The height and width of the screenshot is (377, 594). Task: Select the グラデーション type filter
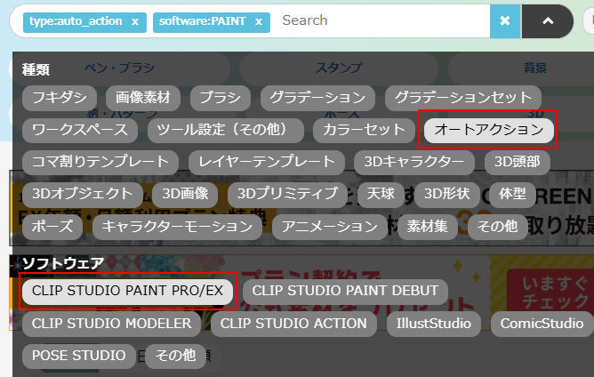[317, 98]
